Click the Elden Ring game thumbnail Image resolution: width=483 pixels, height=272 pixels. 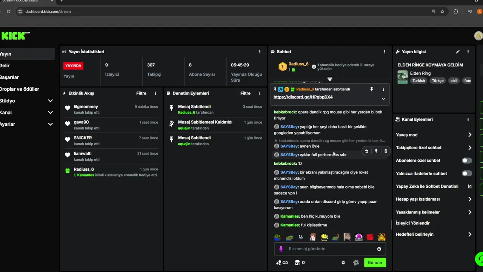403,77
